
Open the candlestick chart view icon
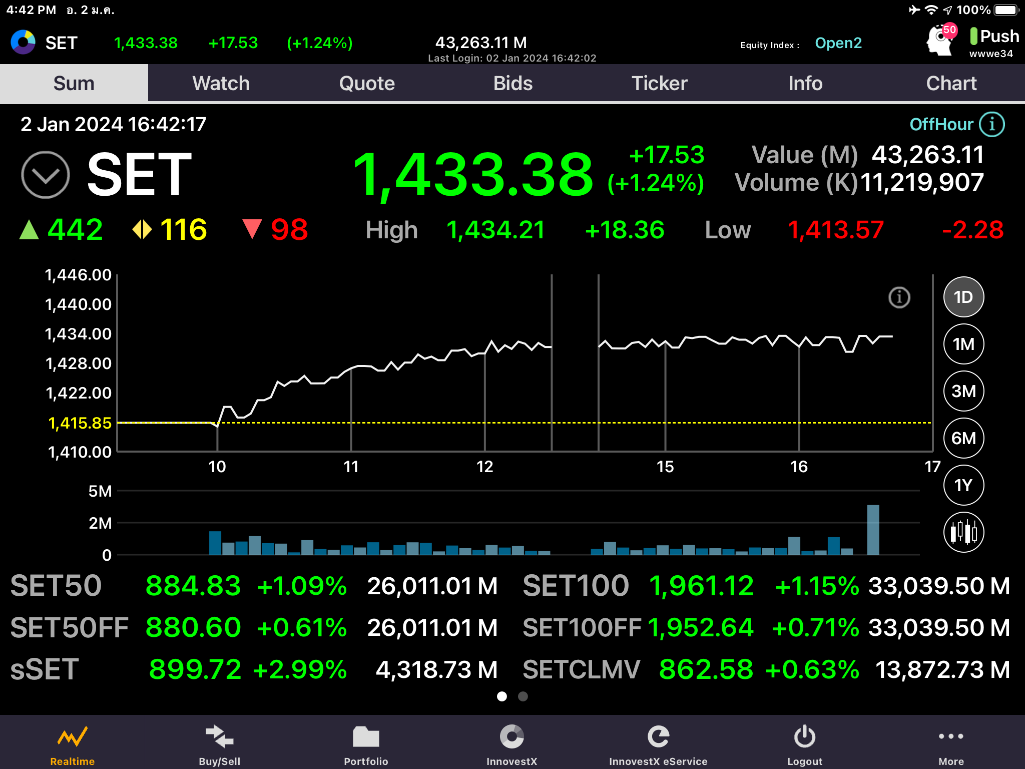[963, 532]
